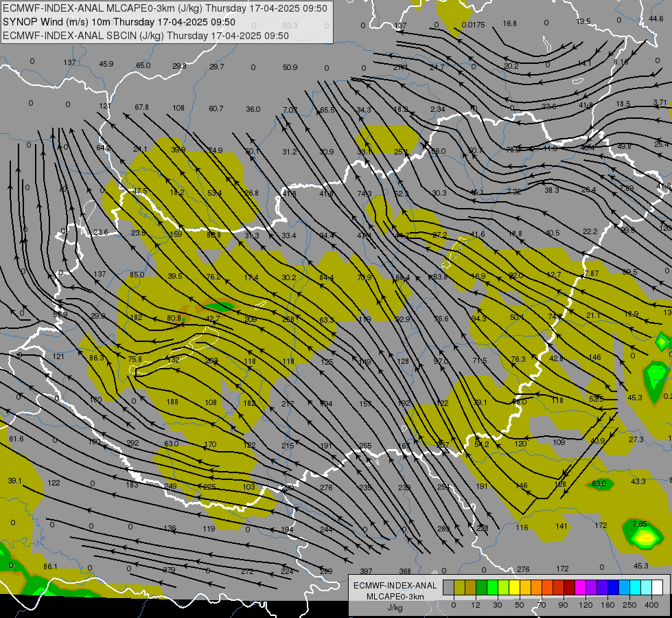Click the map value '7.65' by the yellow cell

click(x=640, y=524)
